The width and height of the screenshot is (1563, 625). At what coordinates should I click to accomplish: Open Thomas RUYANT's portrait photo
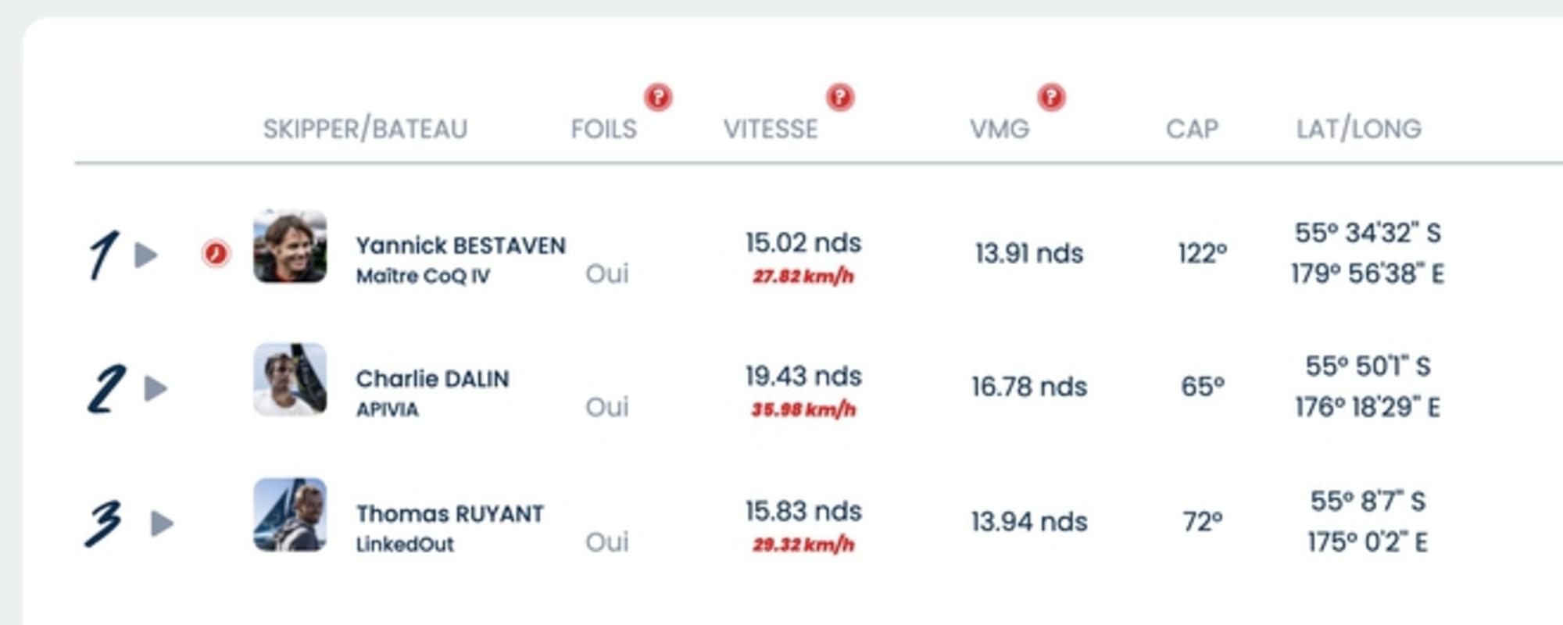(290, 515)
